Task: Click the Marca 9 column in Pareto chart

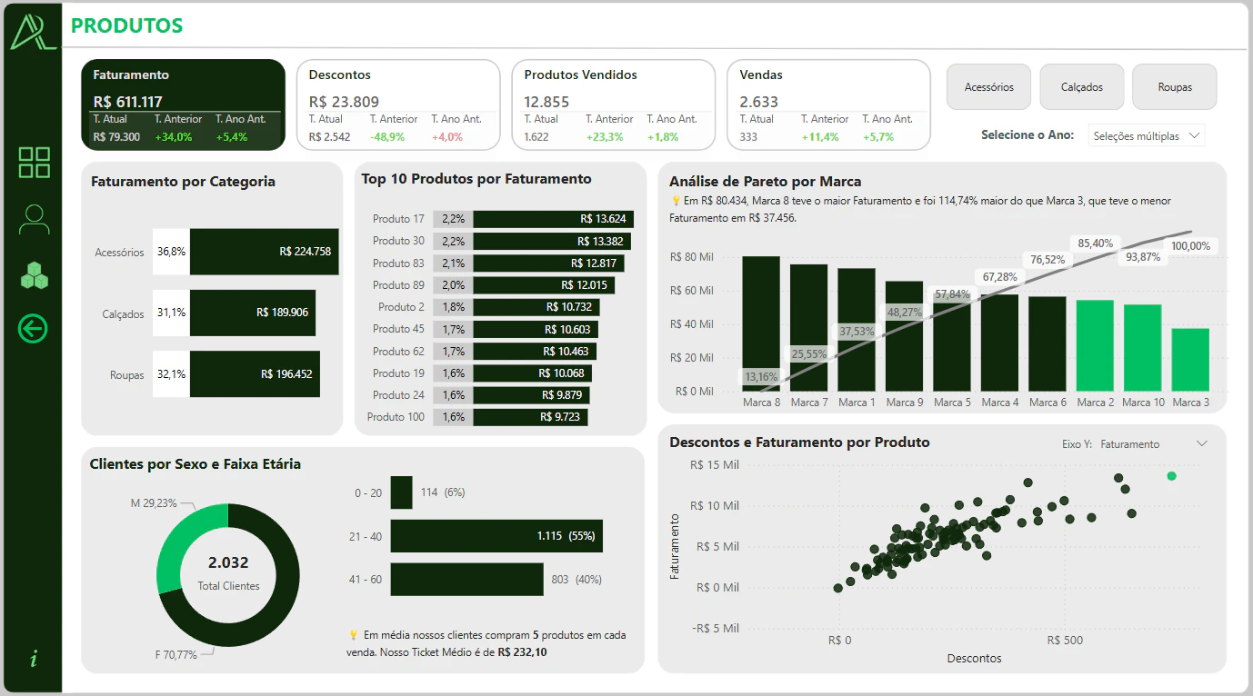Action: point(904,336)
